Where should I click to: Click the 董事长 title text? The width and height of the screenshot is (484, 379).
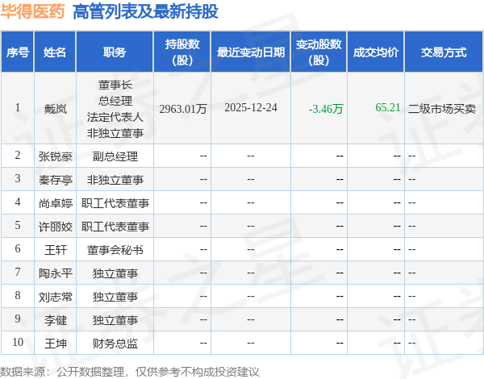(x=115, y=85)
